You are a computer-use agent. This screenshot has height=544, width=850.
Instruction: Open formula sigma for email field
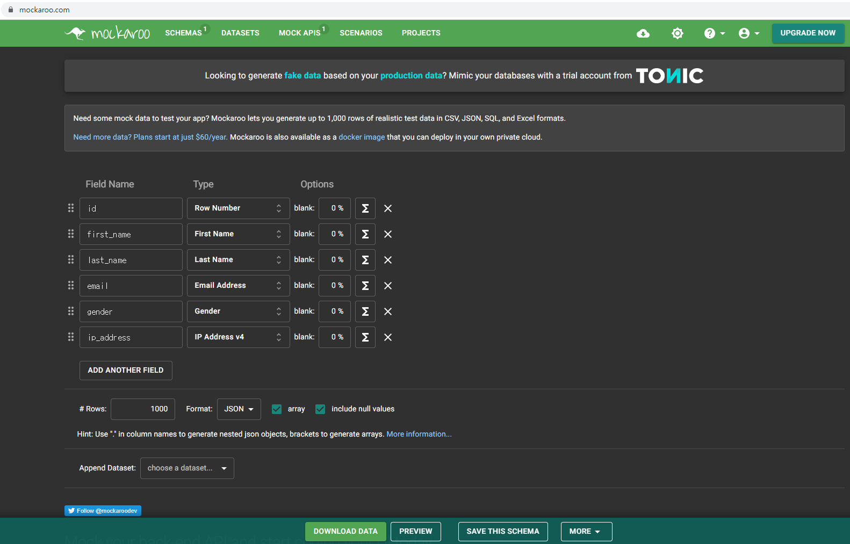(x=365, y=286)
